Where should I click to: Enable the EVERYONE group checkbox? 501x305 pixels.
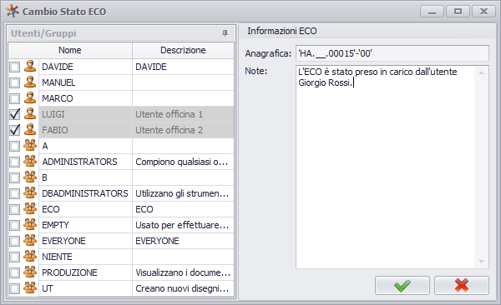pos(15,241)
